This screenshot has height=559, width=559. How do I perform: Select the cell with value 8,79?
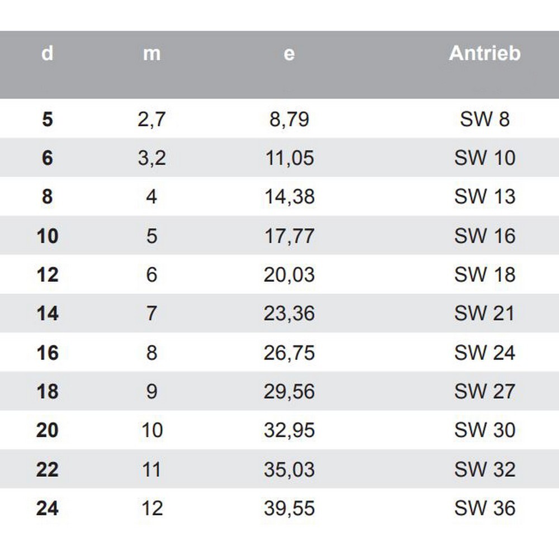(x=289, y=119)
